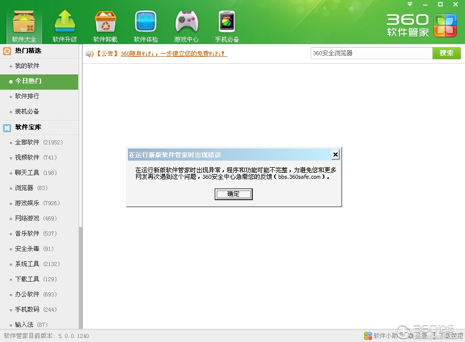Screen dimensions: 465x342
Task: Open the 软件小助手 helper icon in status bar
Action: point(368,336)
